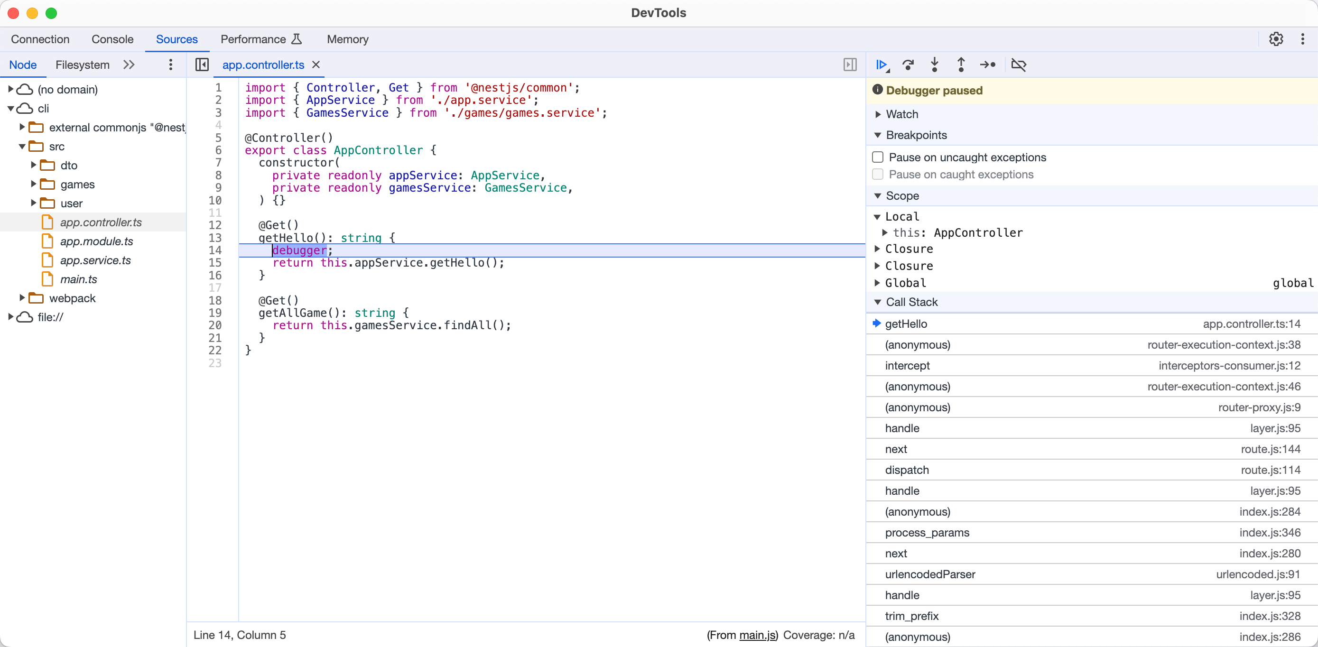Hide the navigator sidebar
Image resolution: width=1318 pixels, height=647 pixels.
tap(202, 65)
